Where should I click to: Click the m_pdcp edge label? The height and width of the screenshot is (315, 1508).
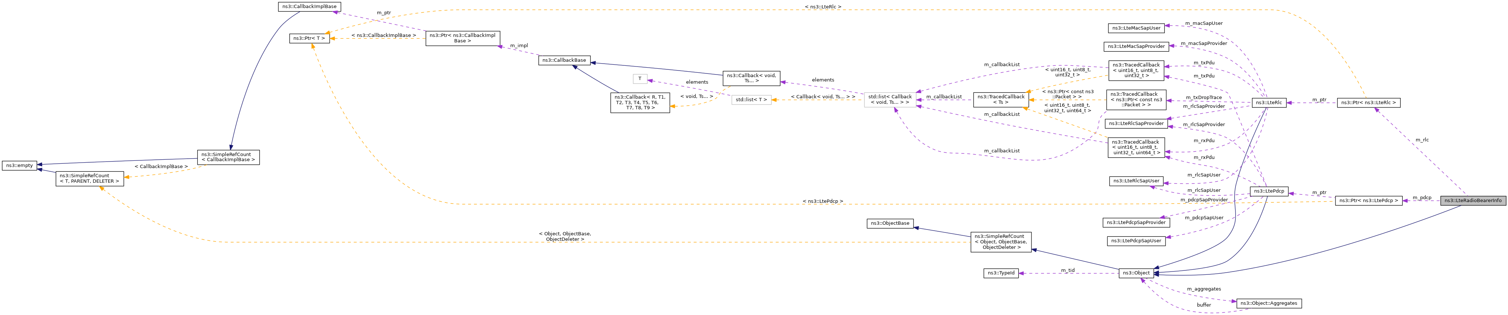click(1422, 198)
